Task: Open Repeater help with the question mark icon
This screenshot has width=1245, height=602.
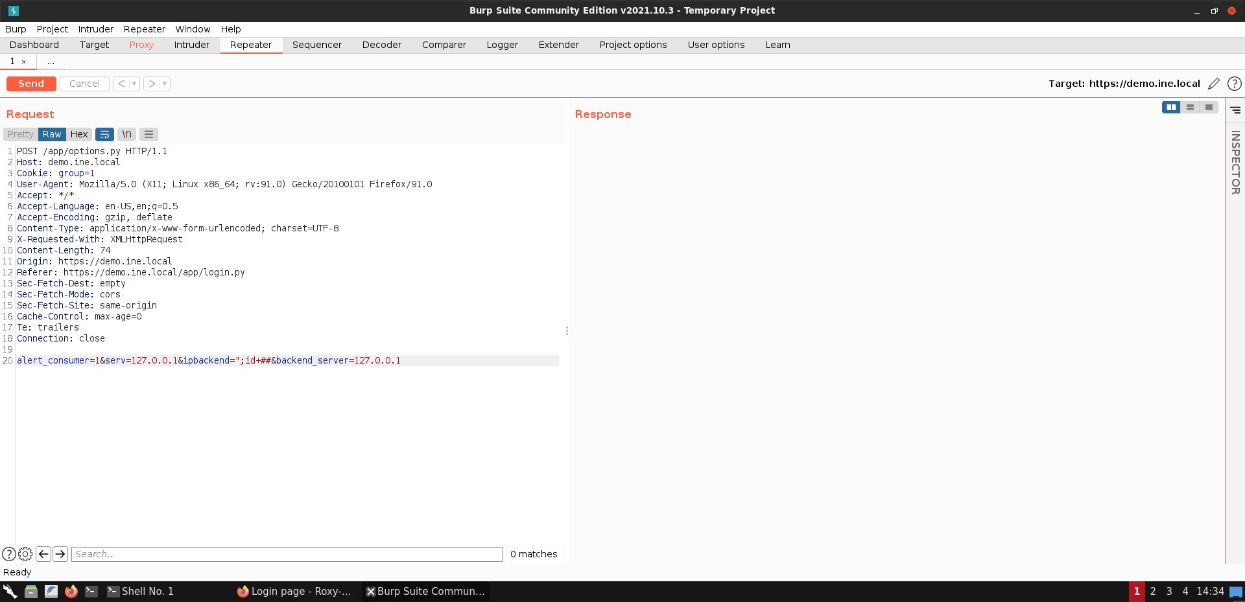Action: click(1234, 84)
